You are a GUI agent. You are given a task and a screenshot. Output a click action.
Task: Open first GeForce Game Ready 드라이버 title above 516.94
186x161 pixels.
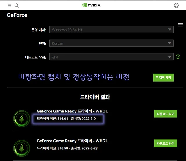72,111
